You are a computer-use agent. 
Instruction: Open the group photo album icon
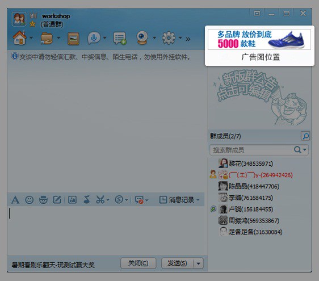pos(73,38)
